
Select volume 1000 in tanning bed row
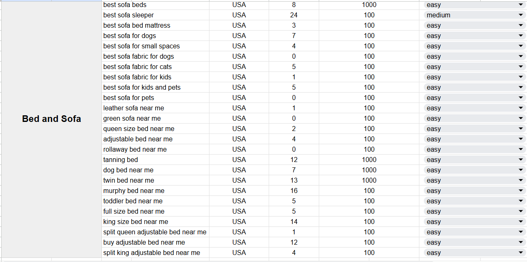point(369,160)
